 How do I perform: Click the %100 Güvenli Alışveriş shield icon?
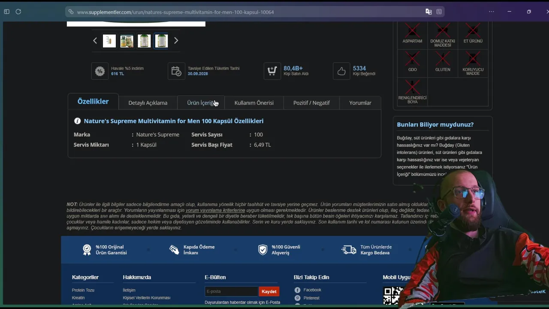tap(263, 250)
